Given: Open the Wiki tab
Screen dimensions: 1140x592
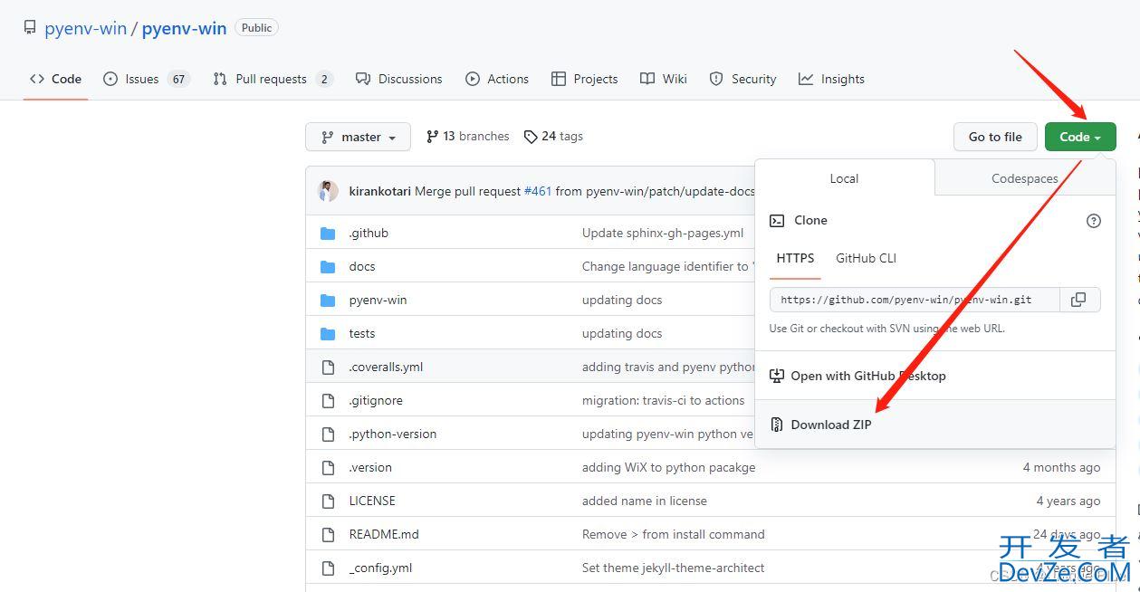Looking at the screenshot, I should pos(664,79).
